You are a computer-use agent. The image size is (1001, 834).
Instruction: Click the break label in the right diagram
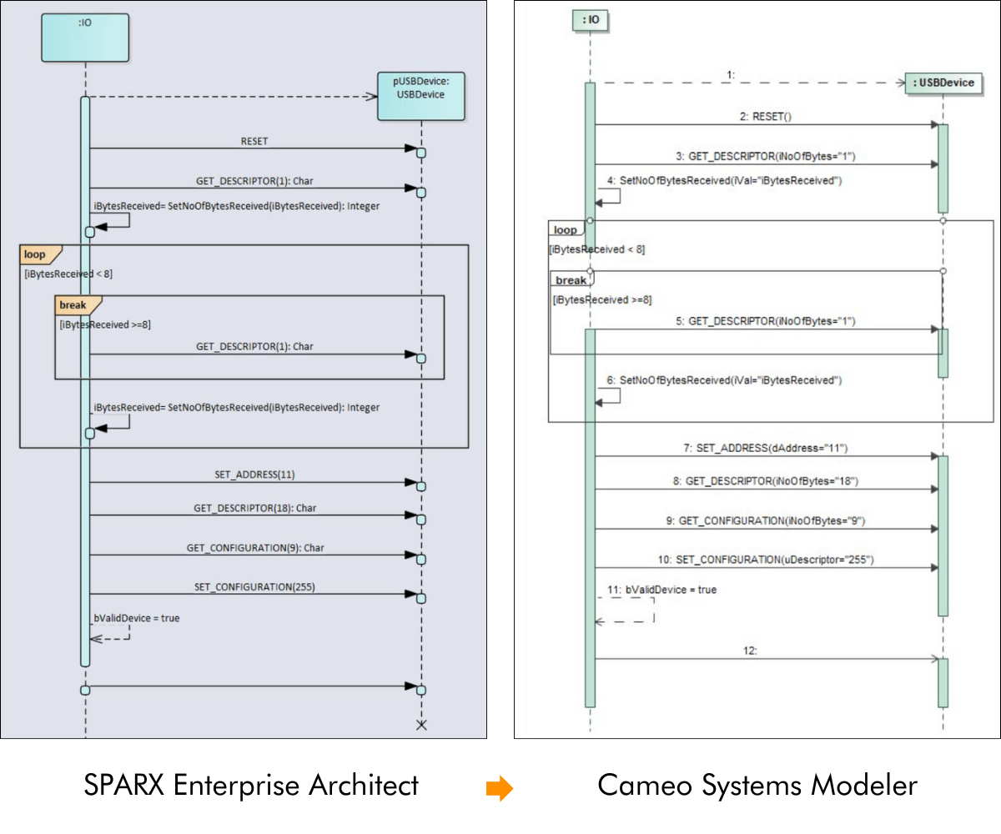tap(570, 280)
